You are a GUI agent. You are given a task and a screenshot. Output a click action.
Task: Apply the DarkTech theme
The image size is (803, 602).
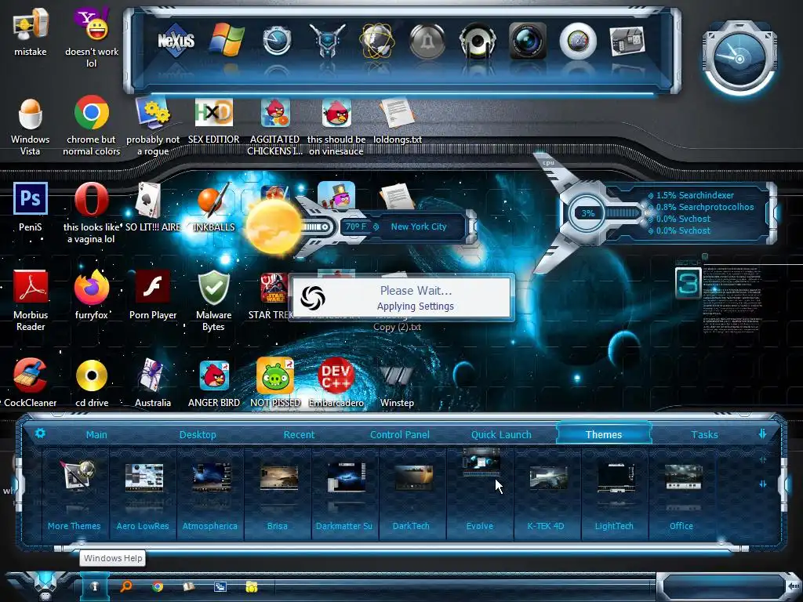point(412,494)
